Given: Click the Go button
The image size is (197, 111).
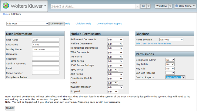Looking at the screenshot, I should (x=143, y=6).
